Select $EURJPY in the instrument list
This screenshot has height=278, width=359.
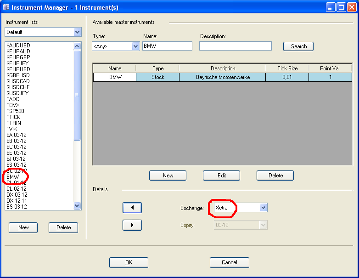click(17, 63)
